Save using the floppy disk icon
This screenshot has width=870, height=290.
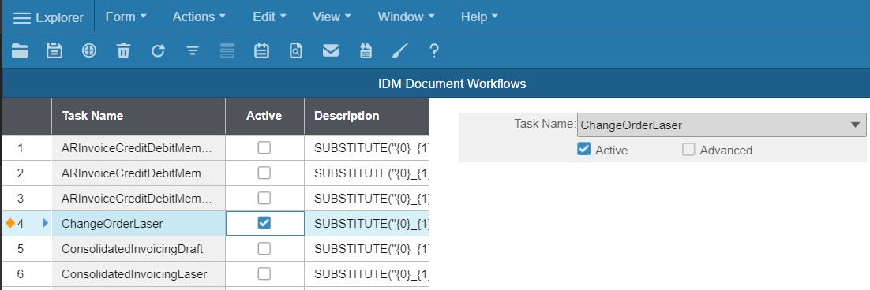click(54, 51)
